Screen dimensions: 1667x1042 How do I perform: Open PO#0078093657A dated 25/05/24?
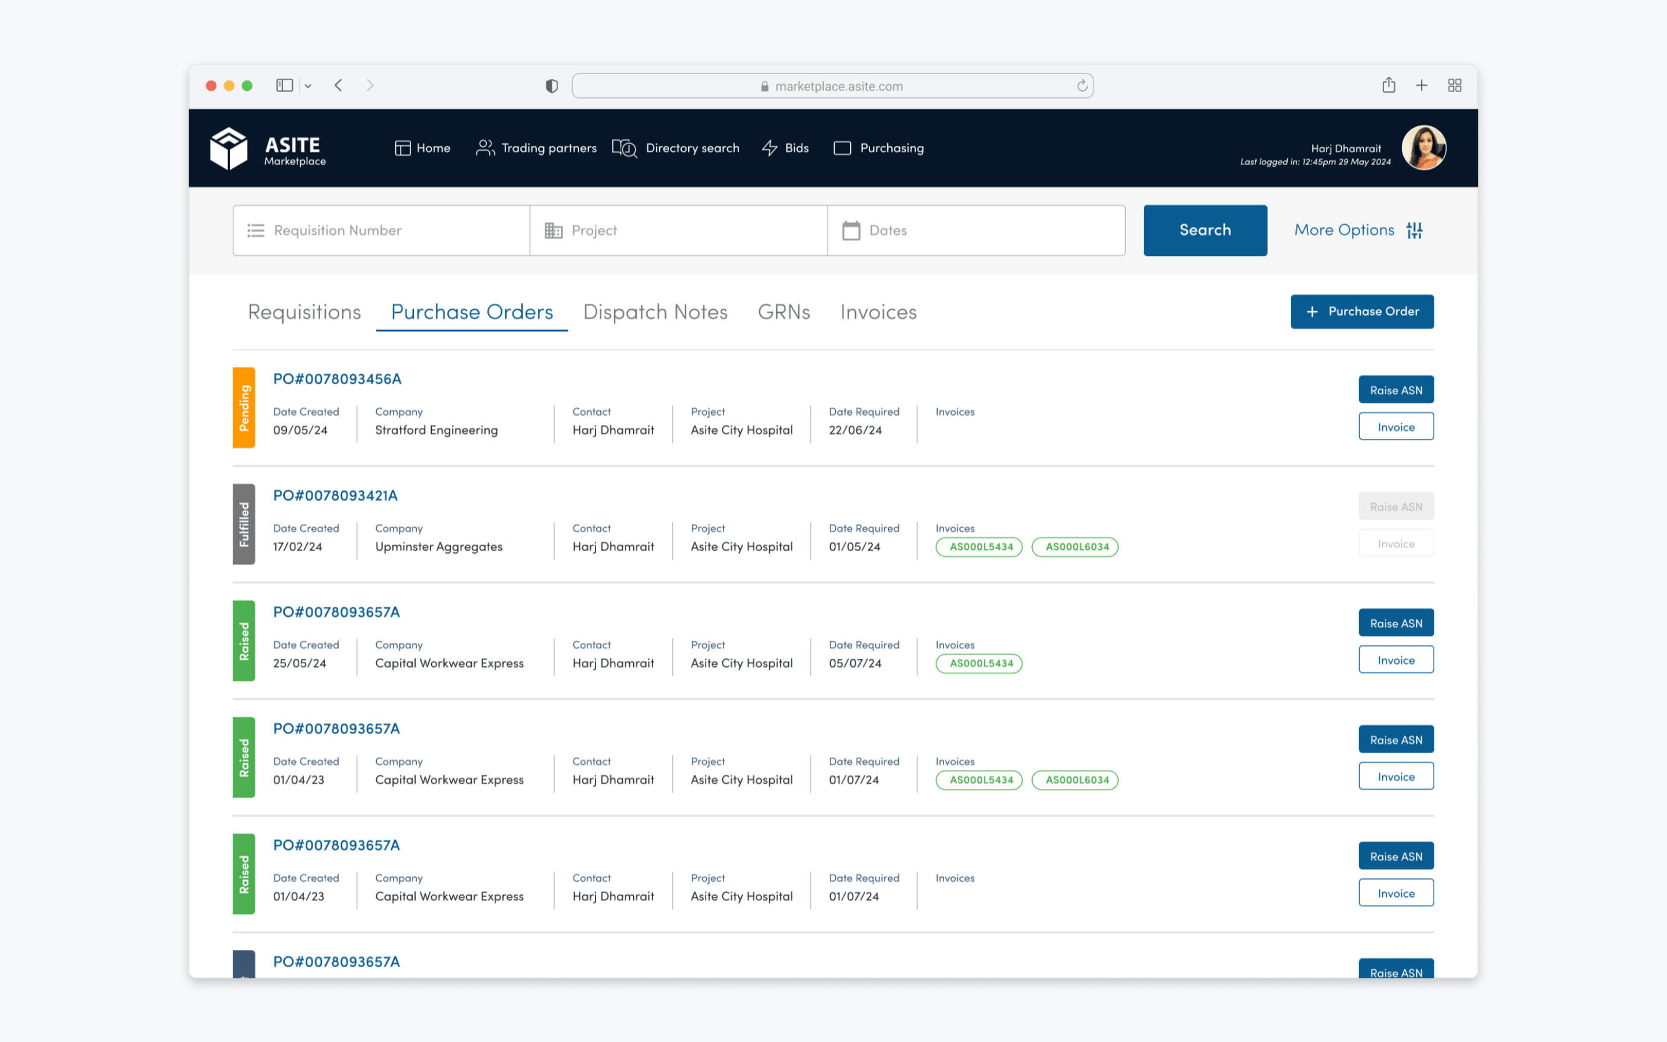click(x=336, y=611)
